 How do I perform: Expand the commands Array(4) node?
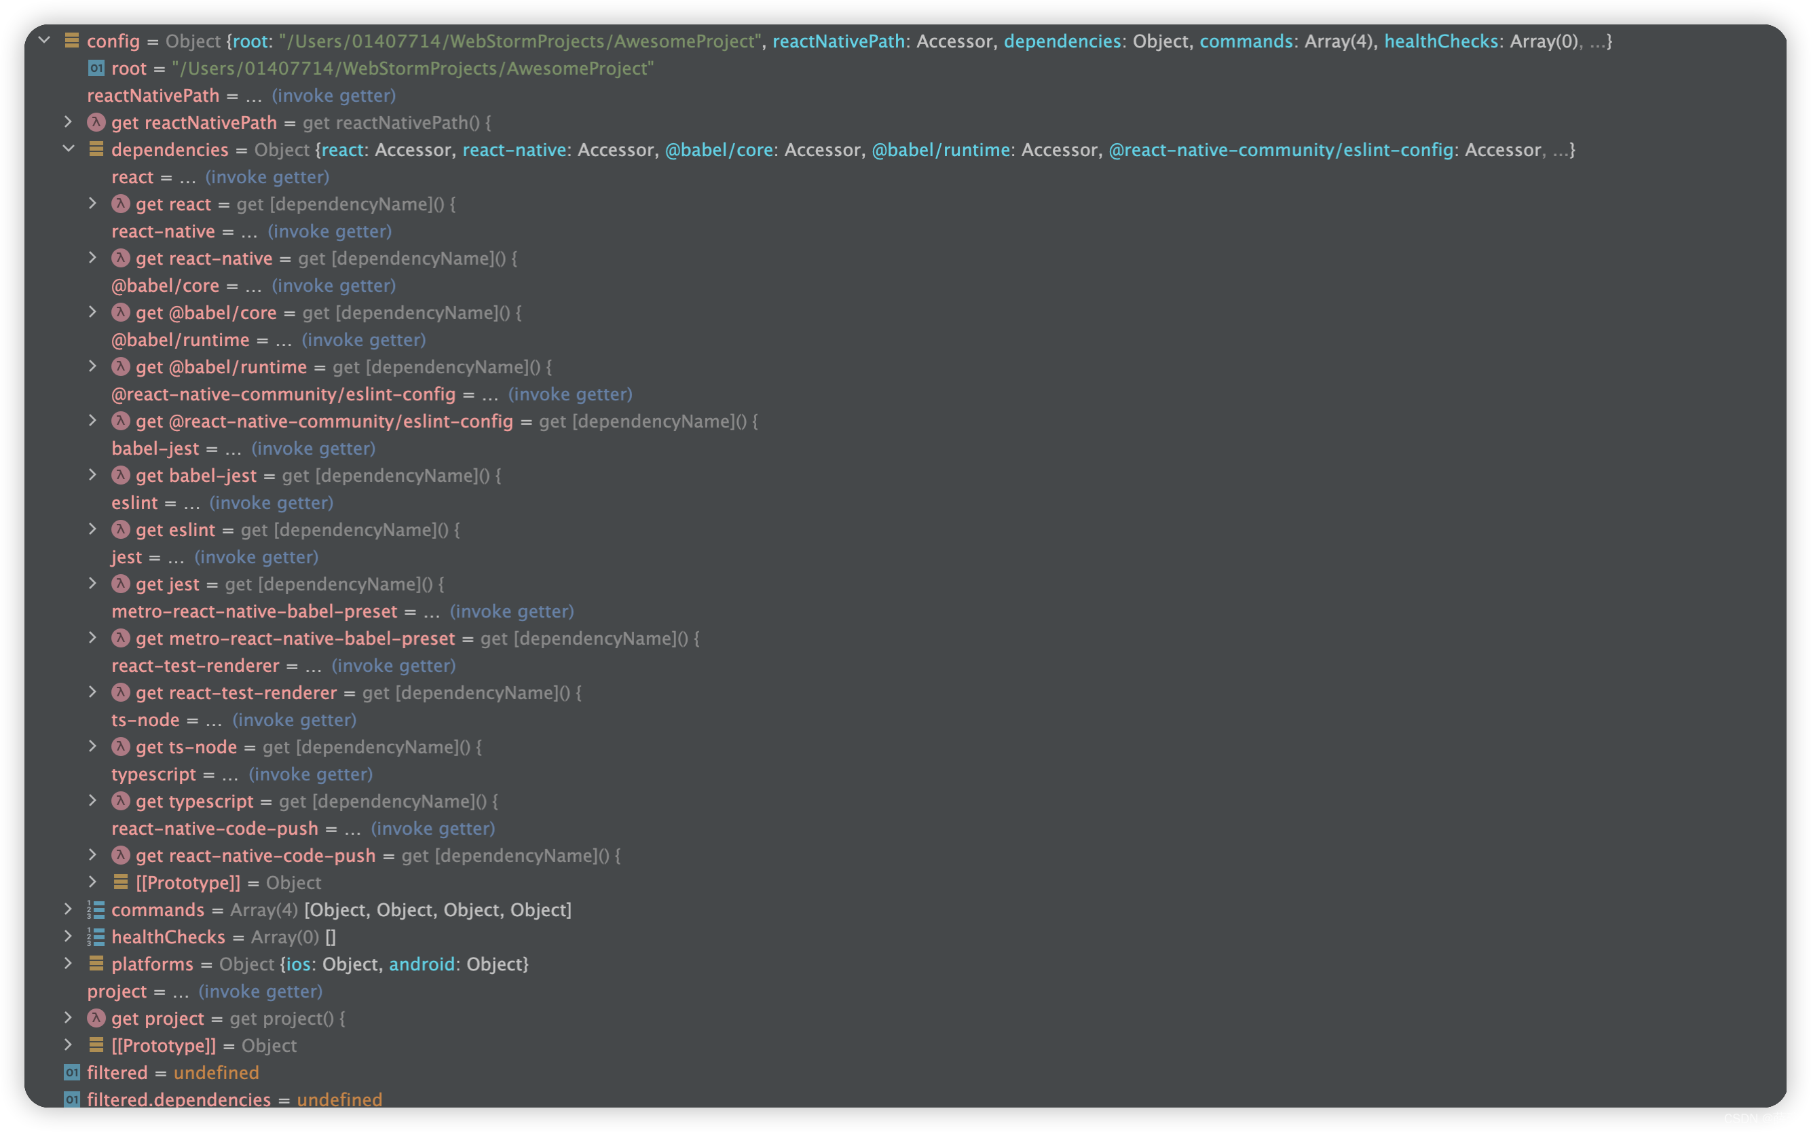[x=68, y=909]
